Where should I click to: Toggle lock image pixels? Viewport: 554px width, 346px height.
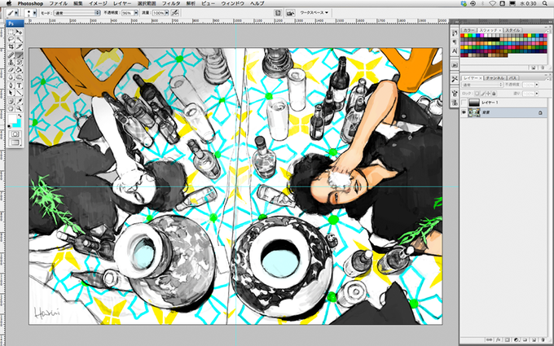[483, 94]
